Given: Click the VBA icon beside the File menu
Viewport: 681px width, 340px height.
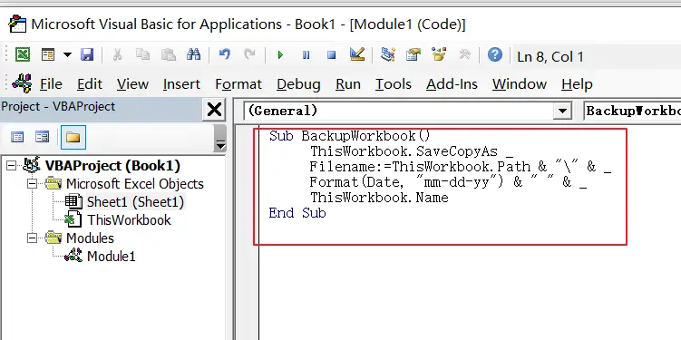Looking at the screenshot, I should pos(22,83).
